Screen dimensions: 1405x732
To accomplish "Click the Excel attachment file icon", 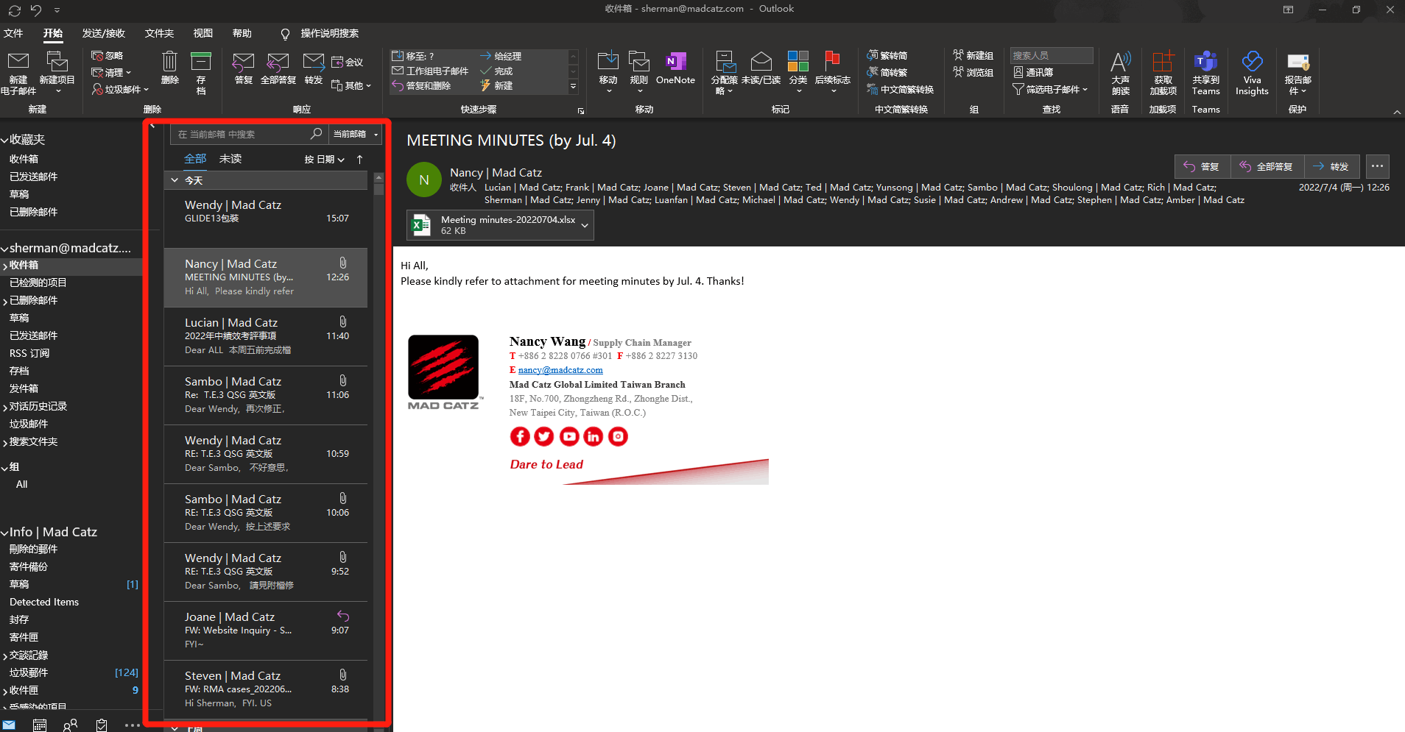I will pos(421,225).
